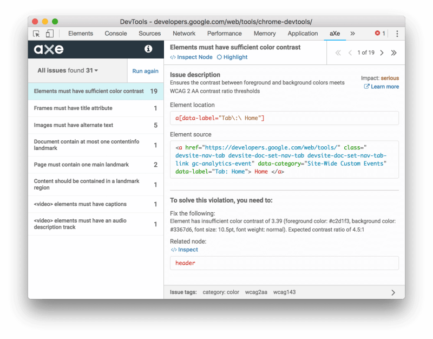433x339 pixels.
Task: Open the Memory tab
Action: [x=265, y=34]
